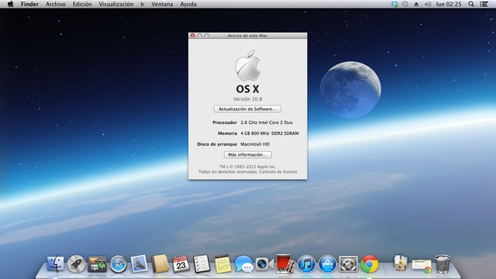Open the Mail stamp icon in dock
Image resolution: width=496 pixels, height=279 pixels.
coord(139,263)
